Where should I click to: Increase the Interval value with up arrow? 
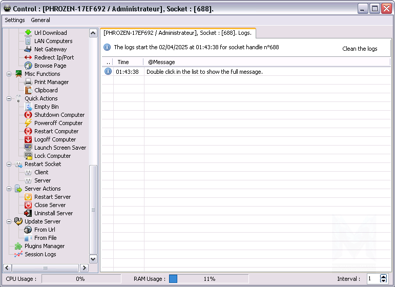384,277
